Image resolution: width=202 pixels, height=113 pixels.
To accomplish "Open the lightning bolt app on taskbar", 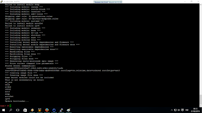I will coord(32,110).
